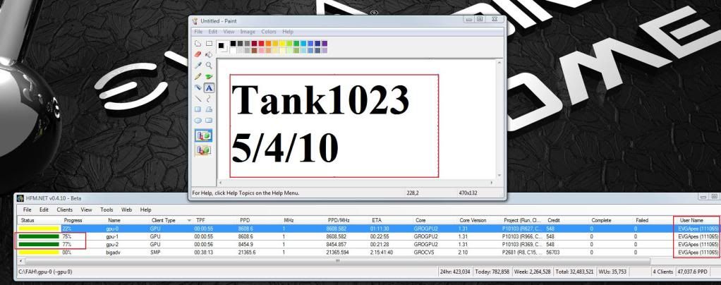
Task: Click the ETA column header
Action: pyautogui.click(x=376, y=221)
